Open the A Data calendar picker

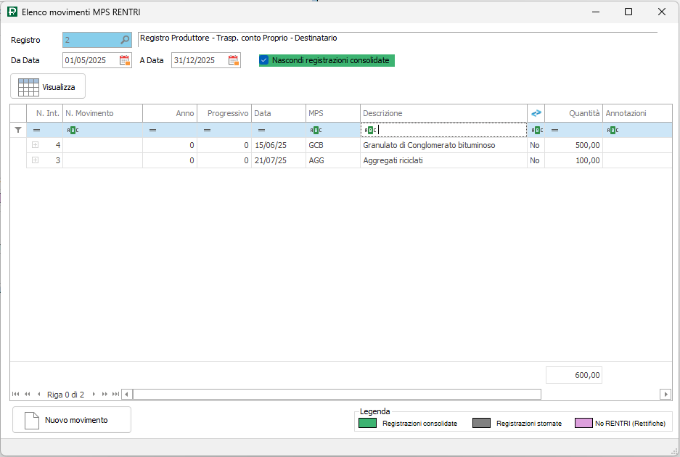pos(233,60)
